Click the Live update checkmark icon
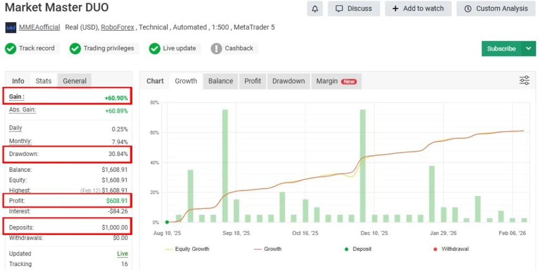The height and width of the screenshot is (274, 539). tap(155, 48)
